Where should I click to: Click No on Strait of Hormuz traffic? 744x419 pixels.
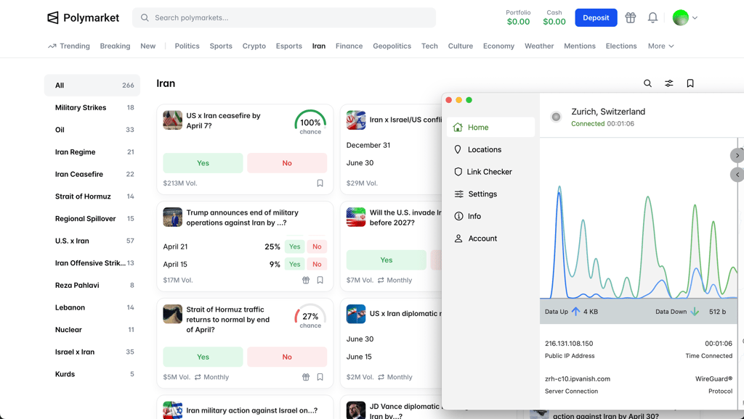287,357
